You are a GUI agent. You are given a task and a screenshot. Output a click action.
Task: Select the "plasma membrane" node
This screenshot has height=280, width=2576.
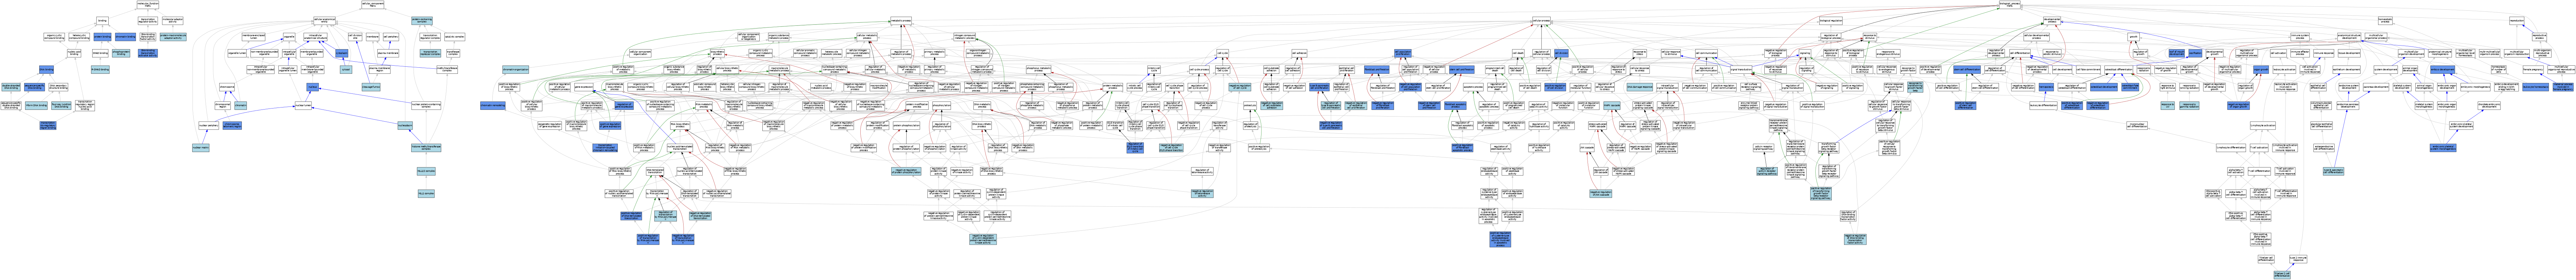point(388,53)
